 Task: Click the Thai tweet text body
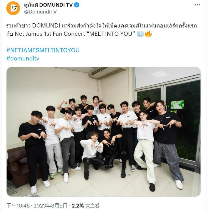(x=102, y=26)
